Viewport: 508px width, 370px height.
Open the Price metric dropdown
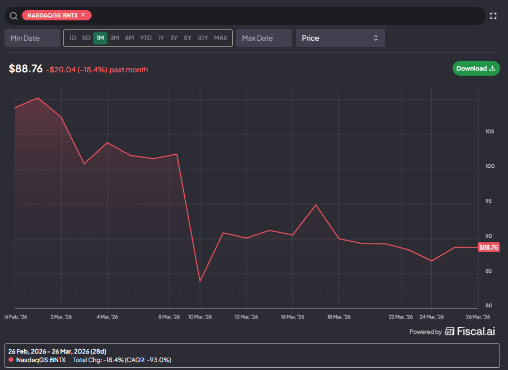tap(340, 38)
